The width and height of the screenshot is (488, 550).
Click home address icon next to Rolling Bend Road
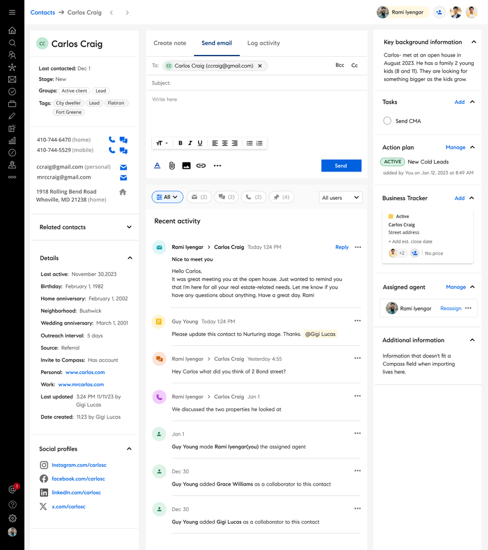click(x=123, y=192)
